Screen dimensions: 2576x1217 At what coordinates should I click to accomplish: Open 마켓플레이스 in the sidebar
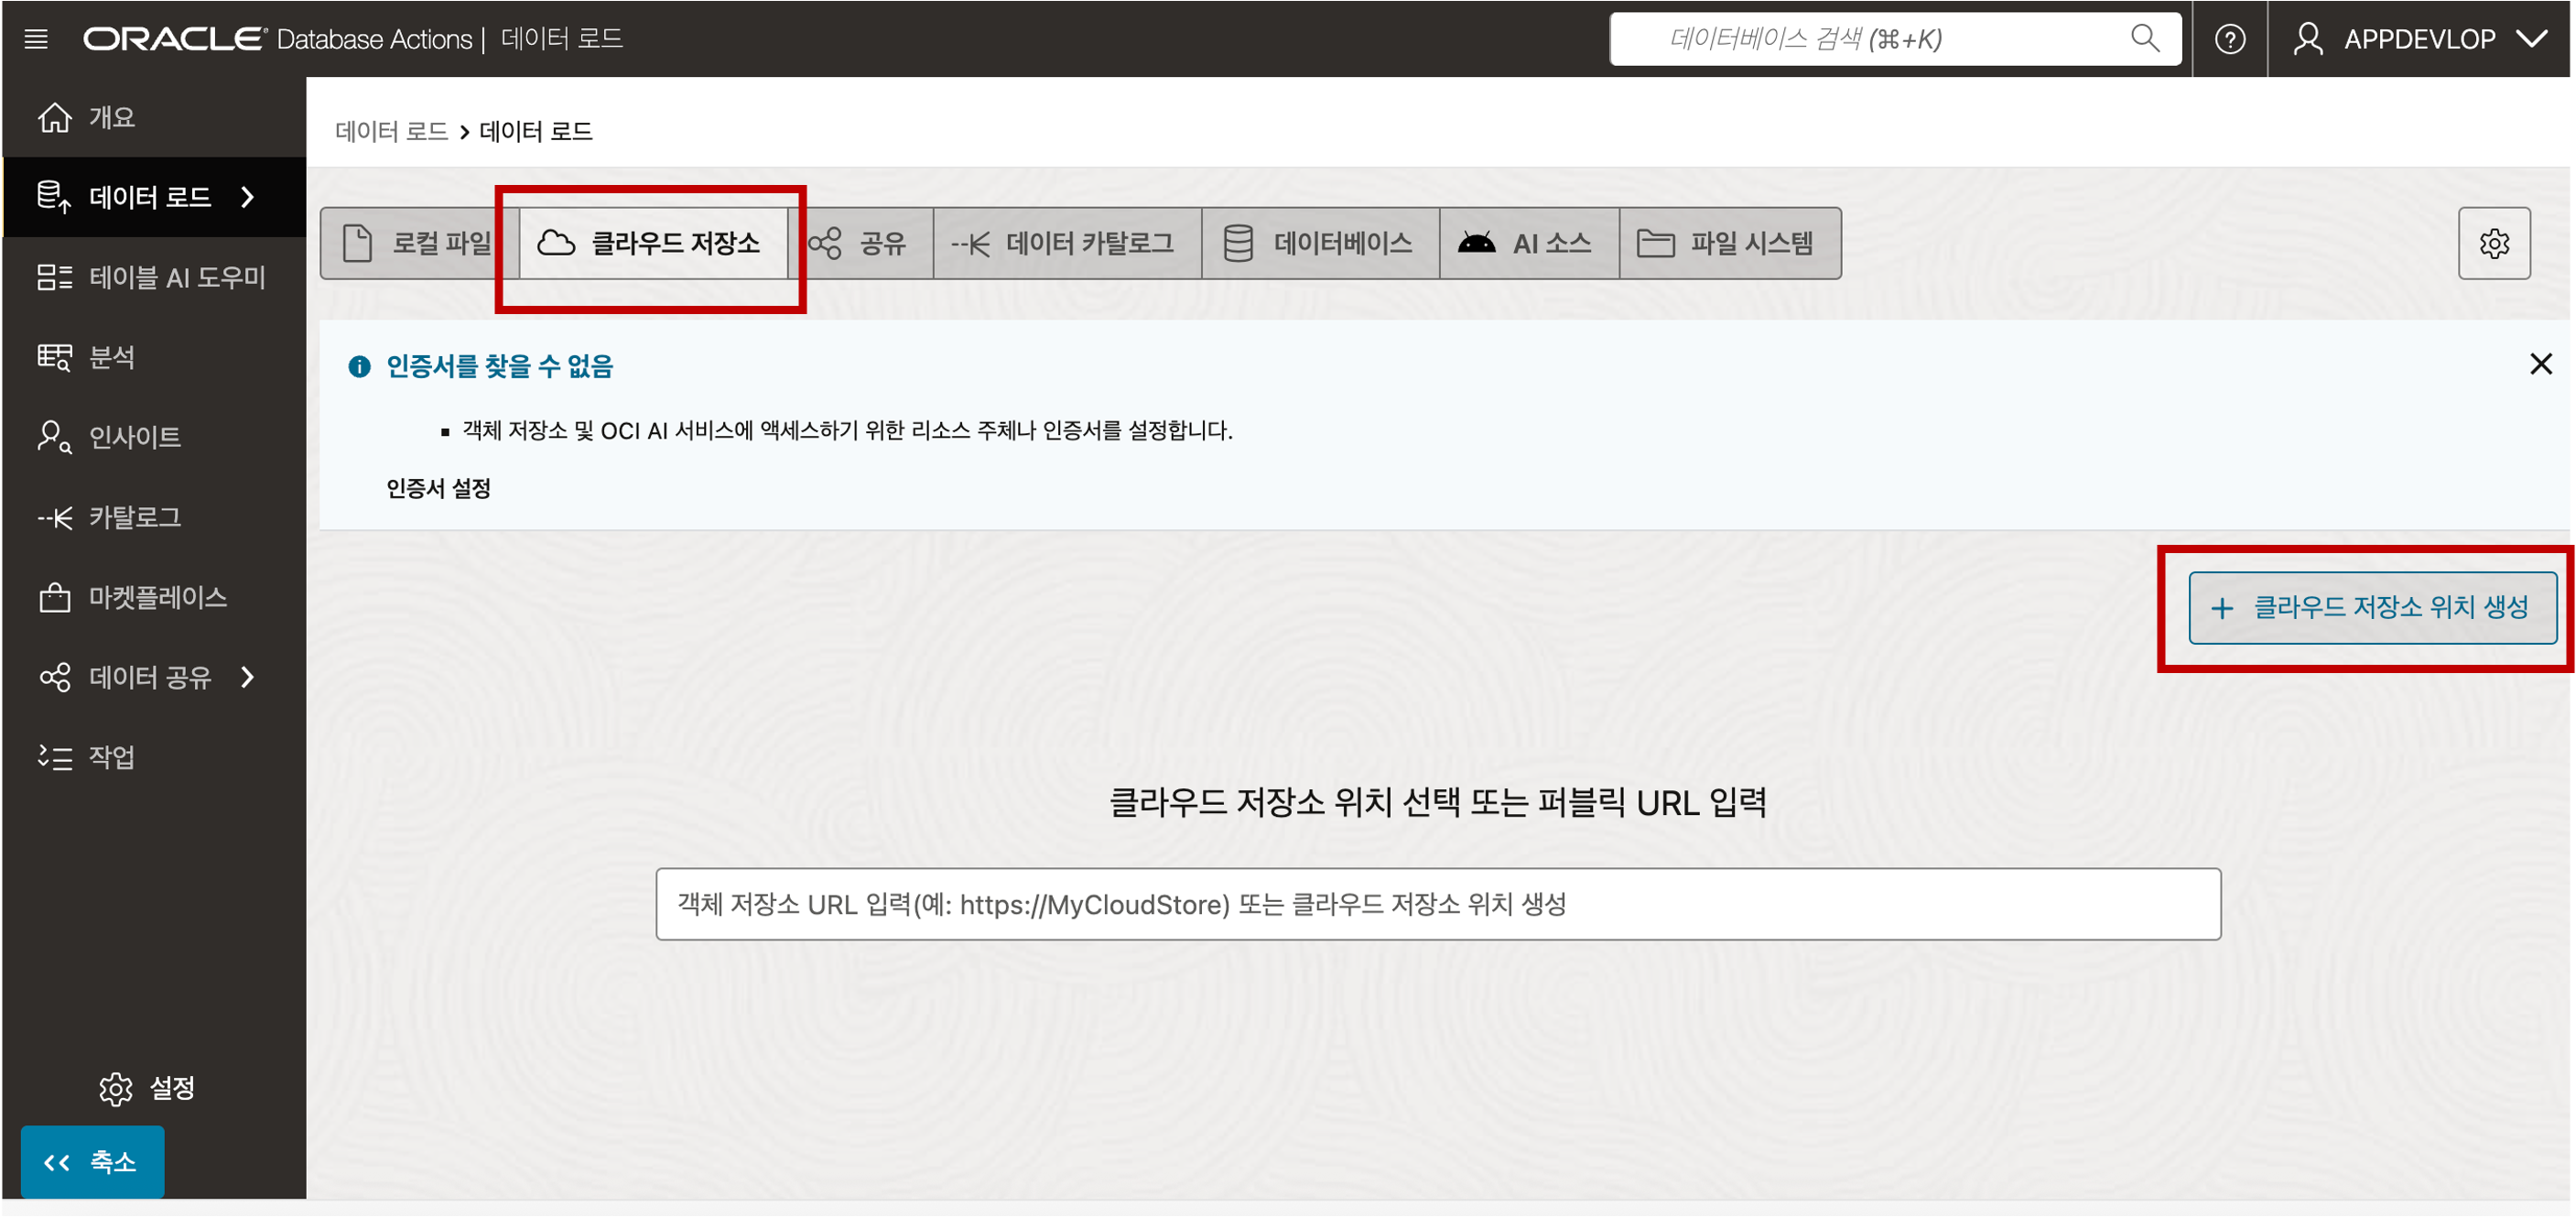pos(154,597)
